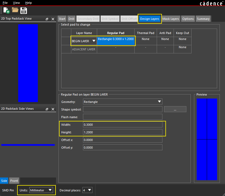
Task: Undock the 2D Padstack Side Views panel
Action: 47,109
